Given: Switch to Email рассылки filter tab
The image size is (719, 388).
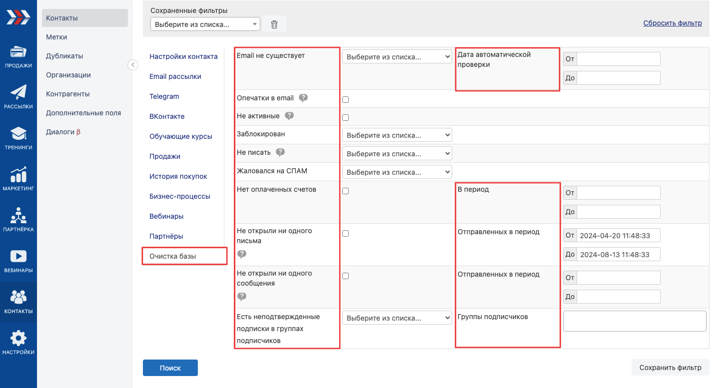Looking at the screenshot, I should point(175,76).
